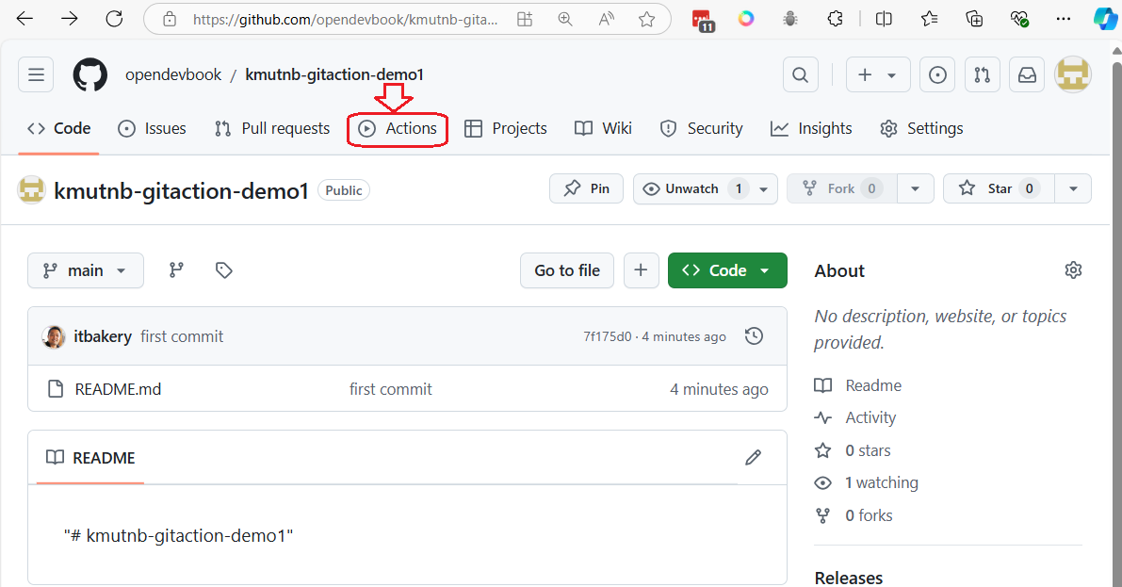The width and height of the screenshot is (1122, 587).
Task: View tags using the tag icon
Action: click(x=223, y=270)
